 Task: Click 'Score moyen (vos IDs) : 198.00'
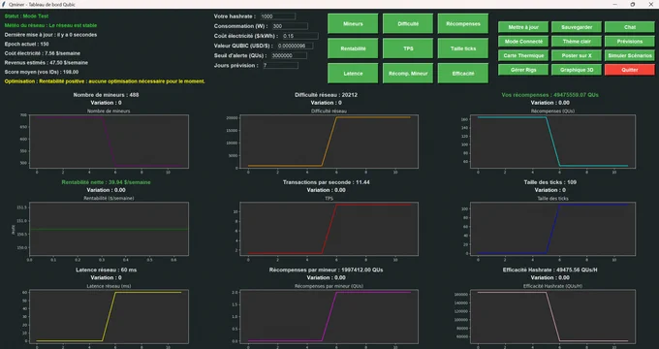42,72
